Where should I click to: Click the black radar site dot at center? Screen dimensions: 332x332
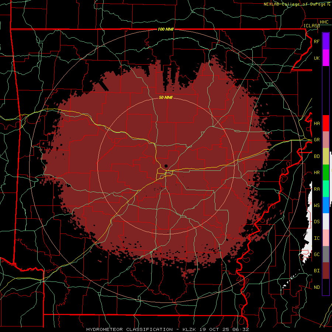pyautogui.click(x=166, y=166)
